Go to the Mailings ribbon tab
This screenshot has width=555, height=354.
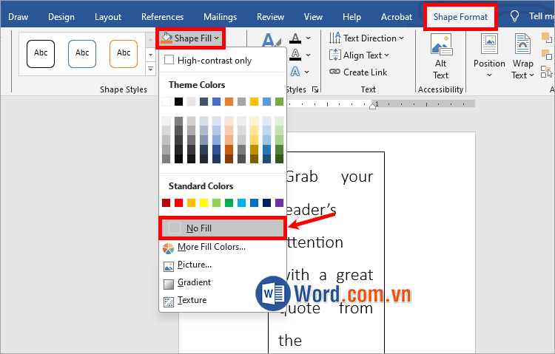pyautogui.click(x=220, y=16)
